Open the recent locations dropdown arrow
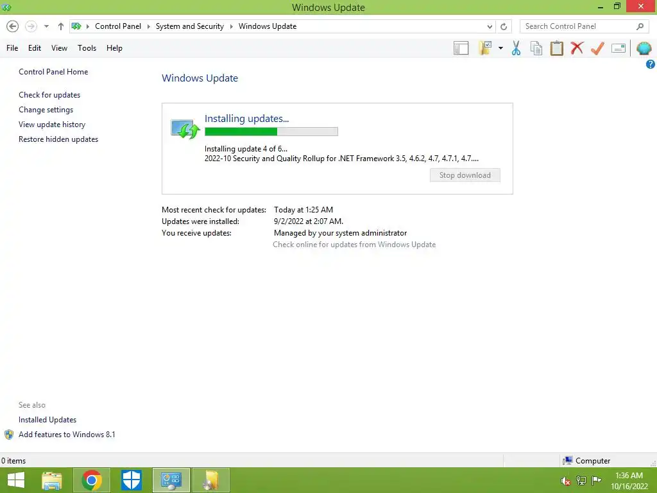657x493 pixels. [46, 26]
